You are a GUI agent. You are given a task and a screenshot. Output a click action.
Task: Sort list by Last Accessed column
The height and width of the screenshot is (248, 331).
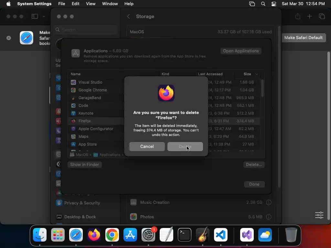(x=210, y=74)
